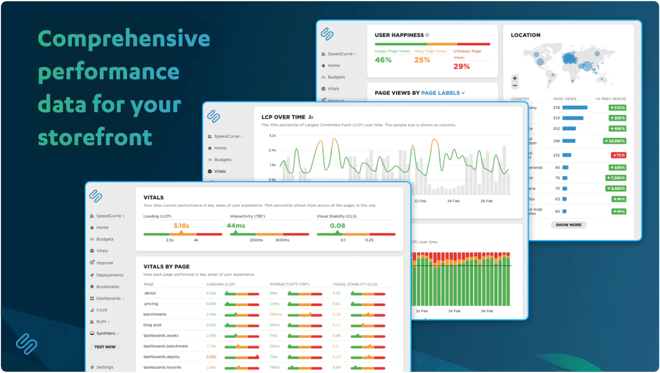Click the Synthetic monitor icon
This screenshot has width=660, height=373.
pyautogui.click(x=92, y=333)
